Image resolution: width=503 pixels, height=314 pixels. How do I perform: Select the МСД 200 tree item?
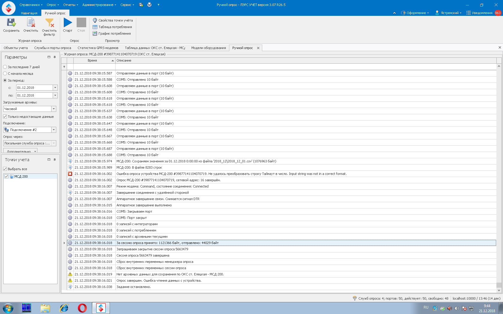(x=21, y=176)
